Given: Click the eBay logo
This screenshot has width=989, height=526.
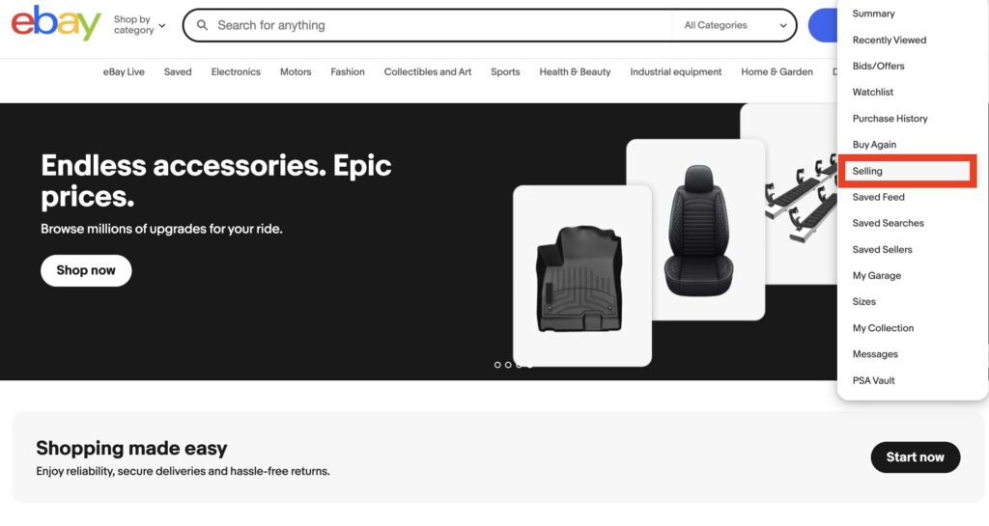Looking at the screenshot, I should (55, 23).
